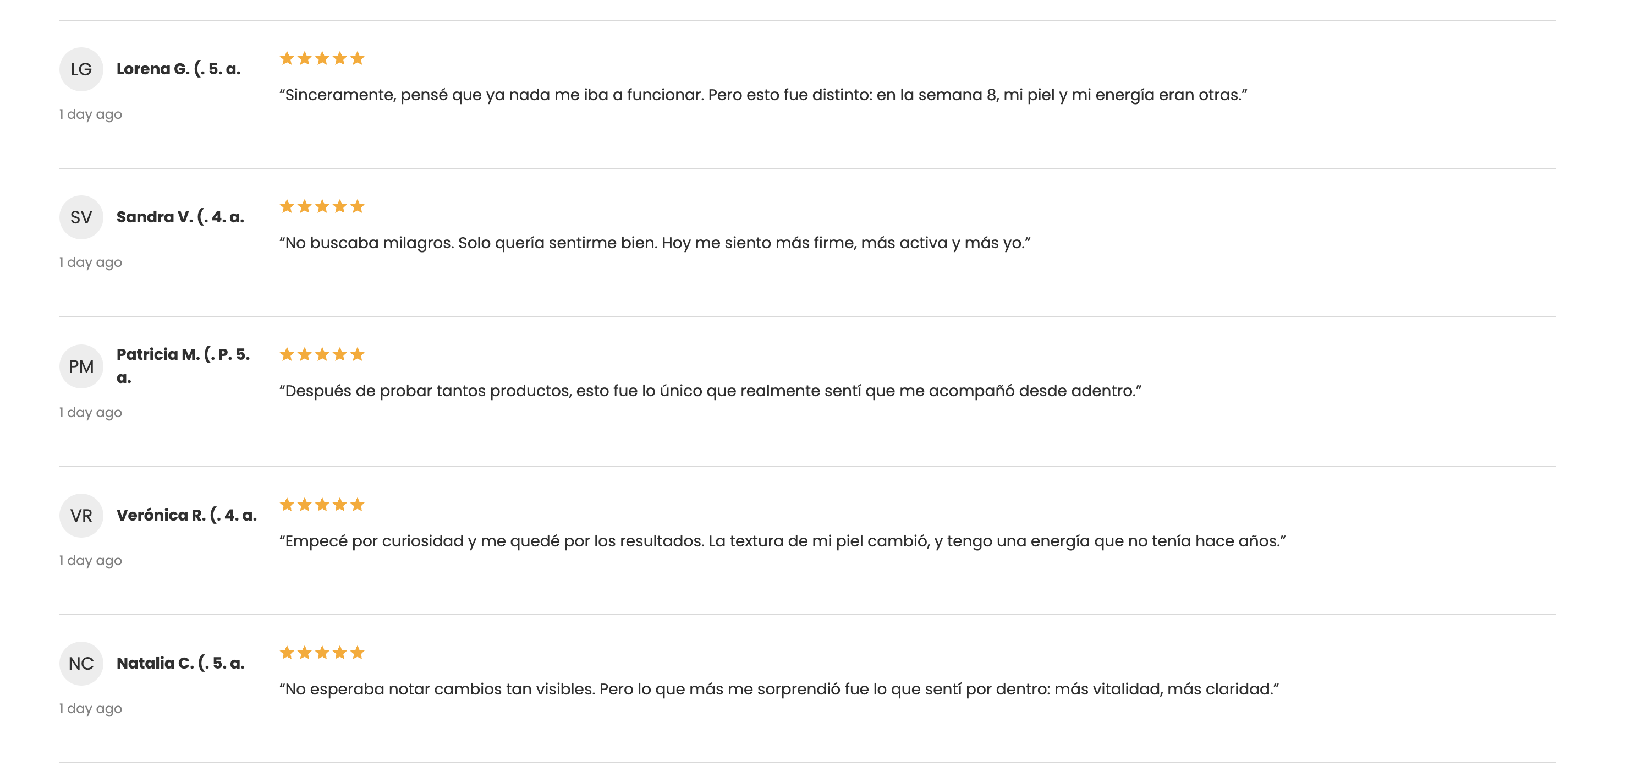
Task: Click '1 day ago' under Natalia C.
Action: click(x=91, y=708)
